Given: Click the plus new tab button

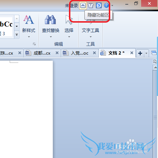Looking at the screenshot, I should click(140, 53).
